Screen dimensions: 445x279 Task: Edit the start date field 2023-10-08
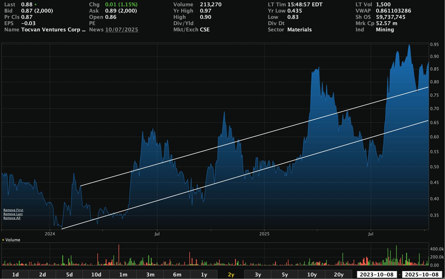(376, 274)
